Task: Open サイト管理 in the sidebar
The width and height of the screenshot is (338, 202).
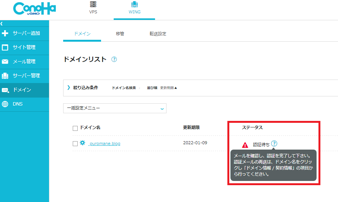Action: 24,47
